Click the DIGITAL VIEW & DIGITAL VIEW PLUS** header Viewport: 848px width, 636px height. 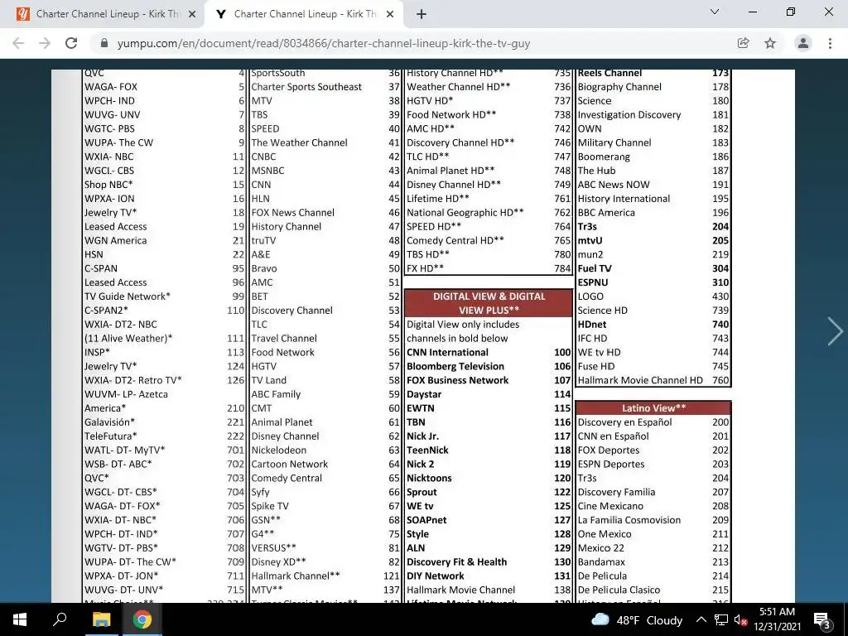pos(489,303)
